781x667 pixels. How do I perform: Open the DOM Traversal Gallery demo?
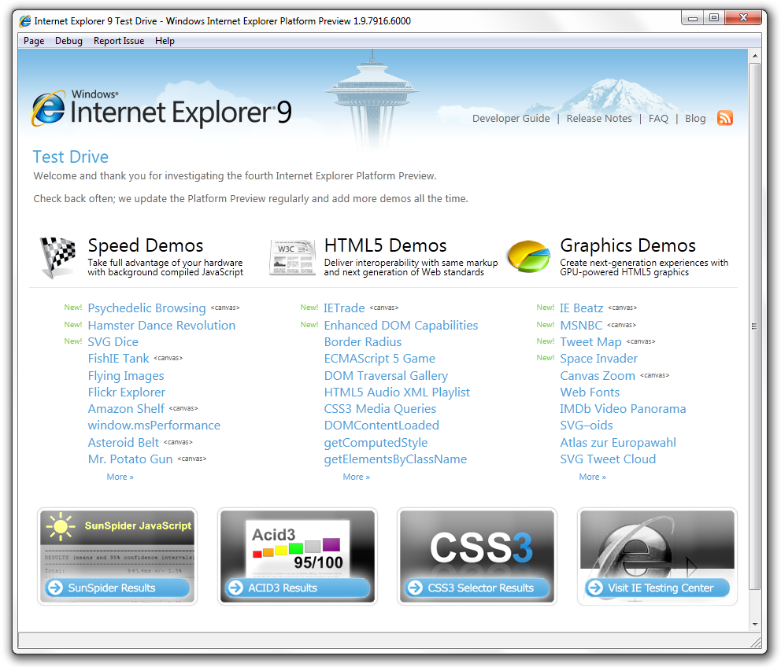pos(386,376)
